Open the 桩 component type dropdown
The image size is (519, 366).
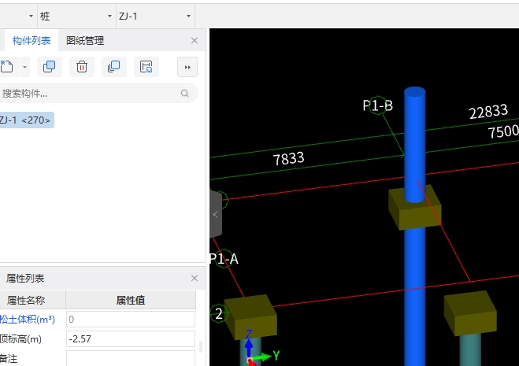[76, 16]
